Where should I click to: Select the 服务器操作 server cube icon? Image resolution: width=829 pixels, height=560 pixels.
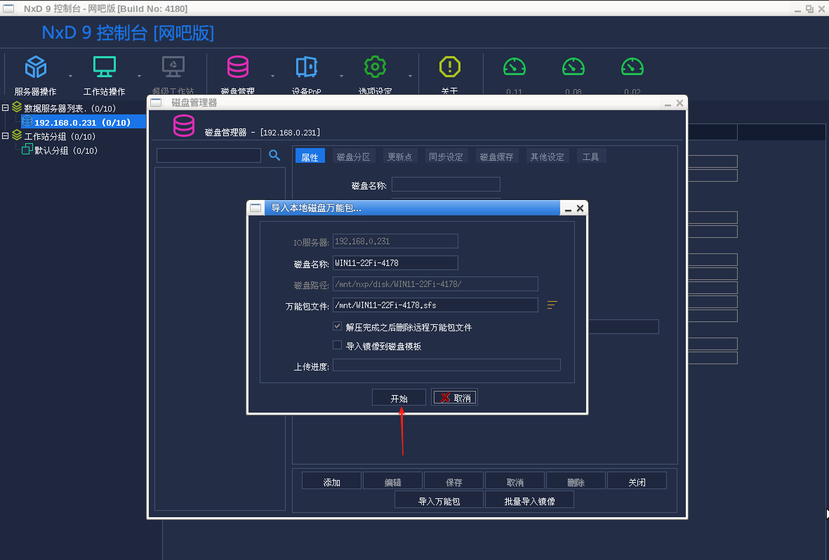point(35,67)
